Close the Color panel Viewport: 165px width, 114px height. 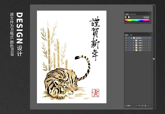pyautogui.click(x=150, y=12)
